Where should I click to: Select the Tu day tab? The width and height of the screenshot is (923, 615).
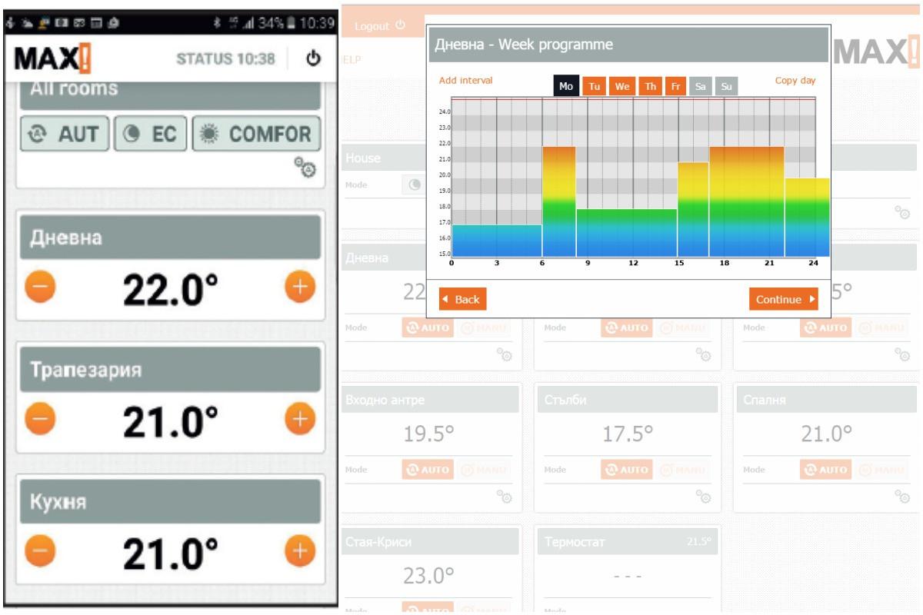tap(595, 86)
